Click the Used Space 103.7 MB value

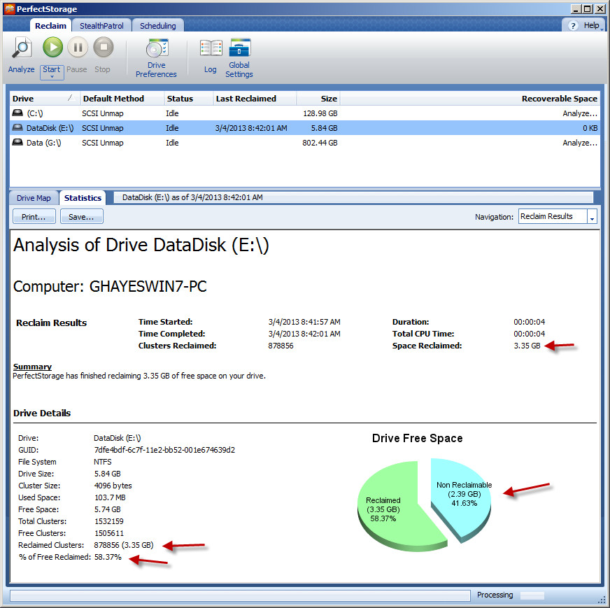point(110,497)
